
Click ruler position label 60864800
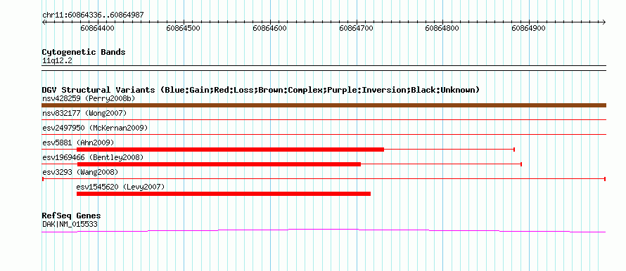coord(442,28)
